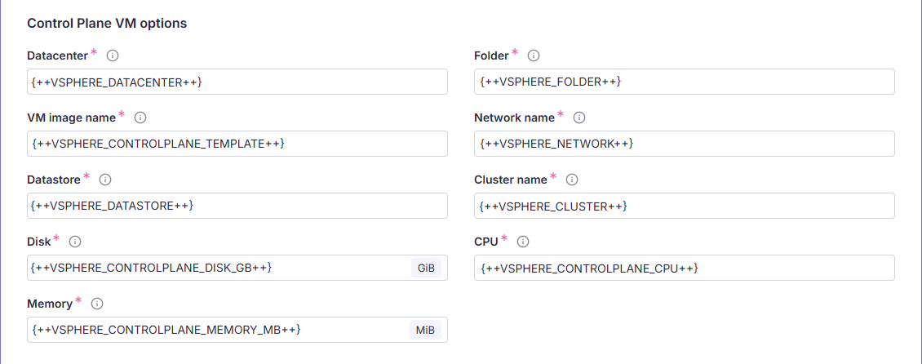Click the CPU info icon
Screen dimensions: 922x364
524,242
